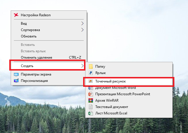Click the Personalization paintbrush monitor icon
This screenshot has width=188, height=133.
tap(16, 81)
